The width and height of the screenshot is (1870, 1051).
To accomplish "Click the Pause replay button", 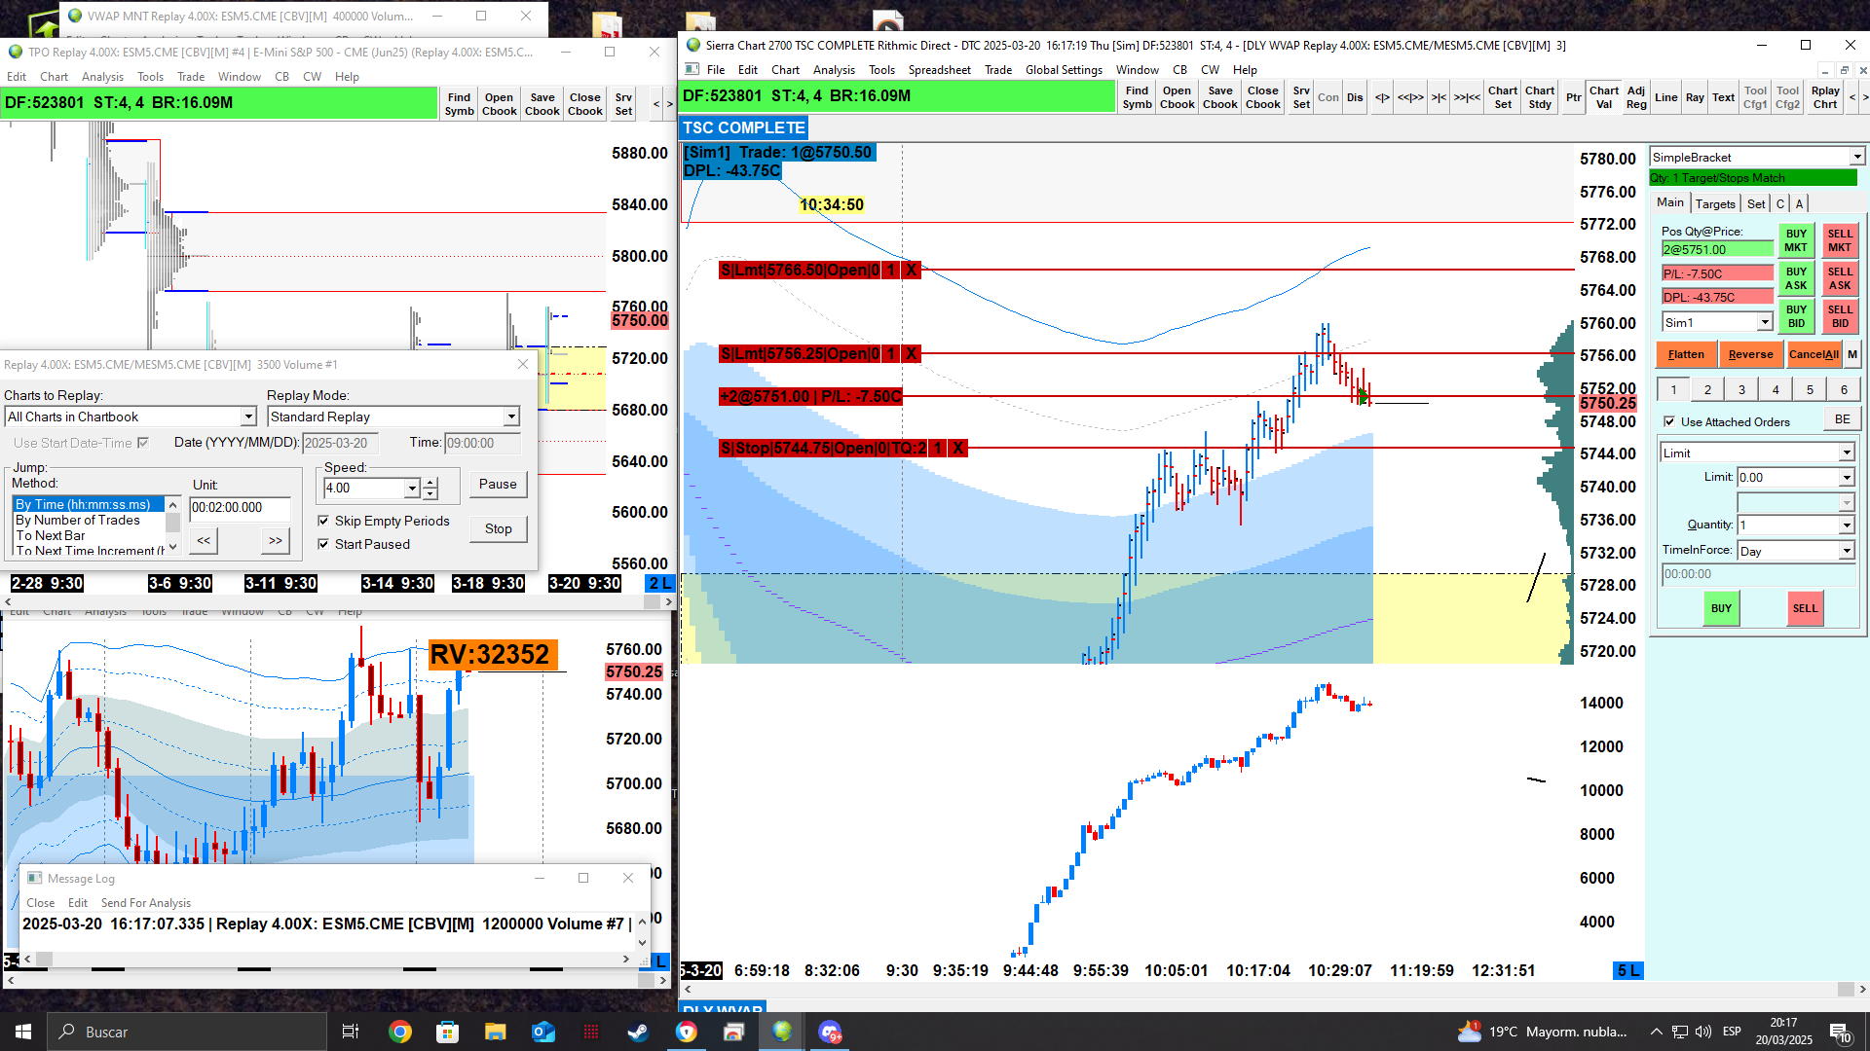I will (498, 484).
